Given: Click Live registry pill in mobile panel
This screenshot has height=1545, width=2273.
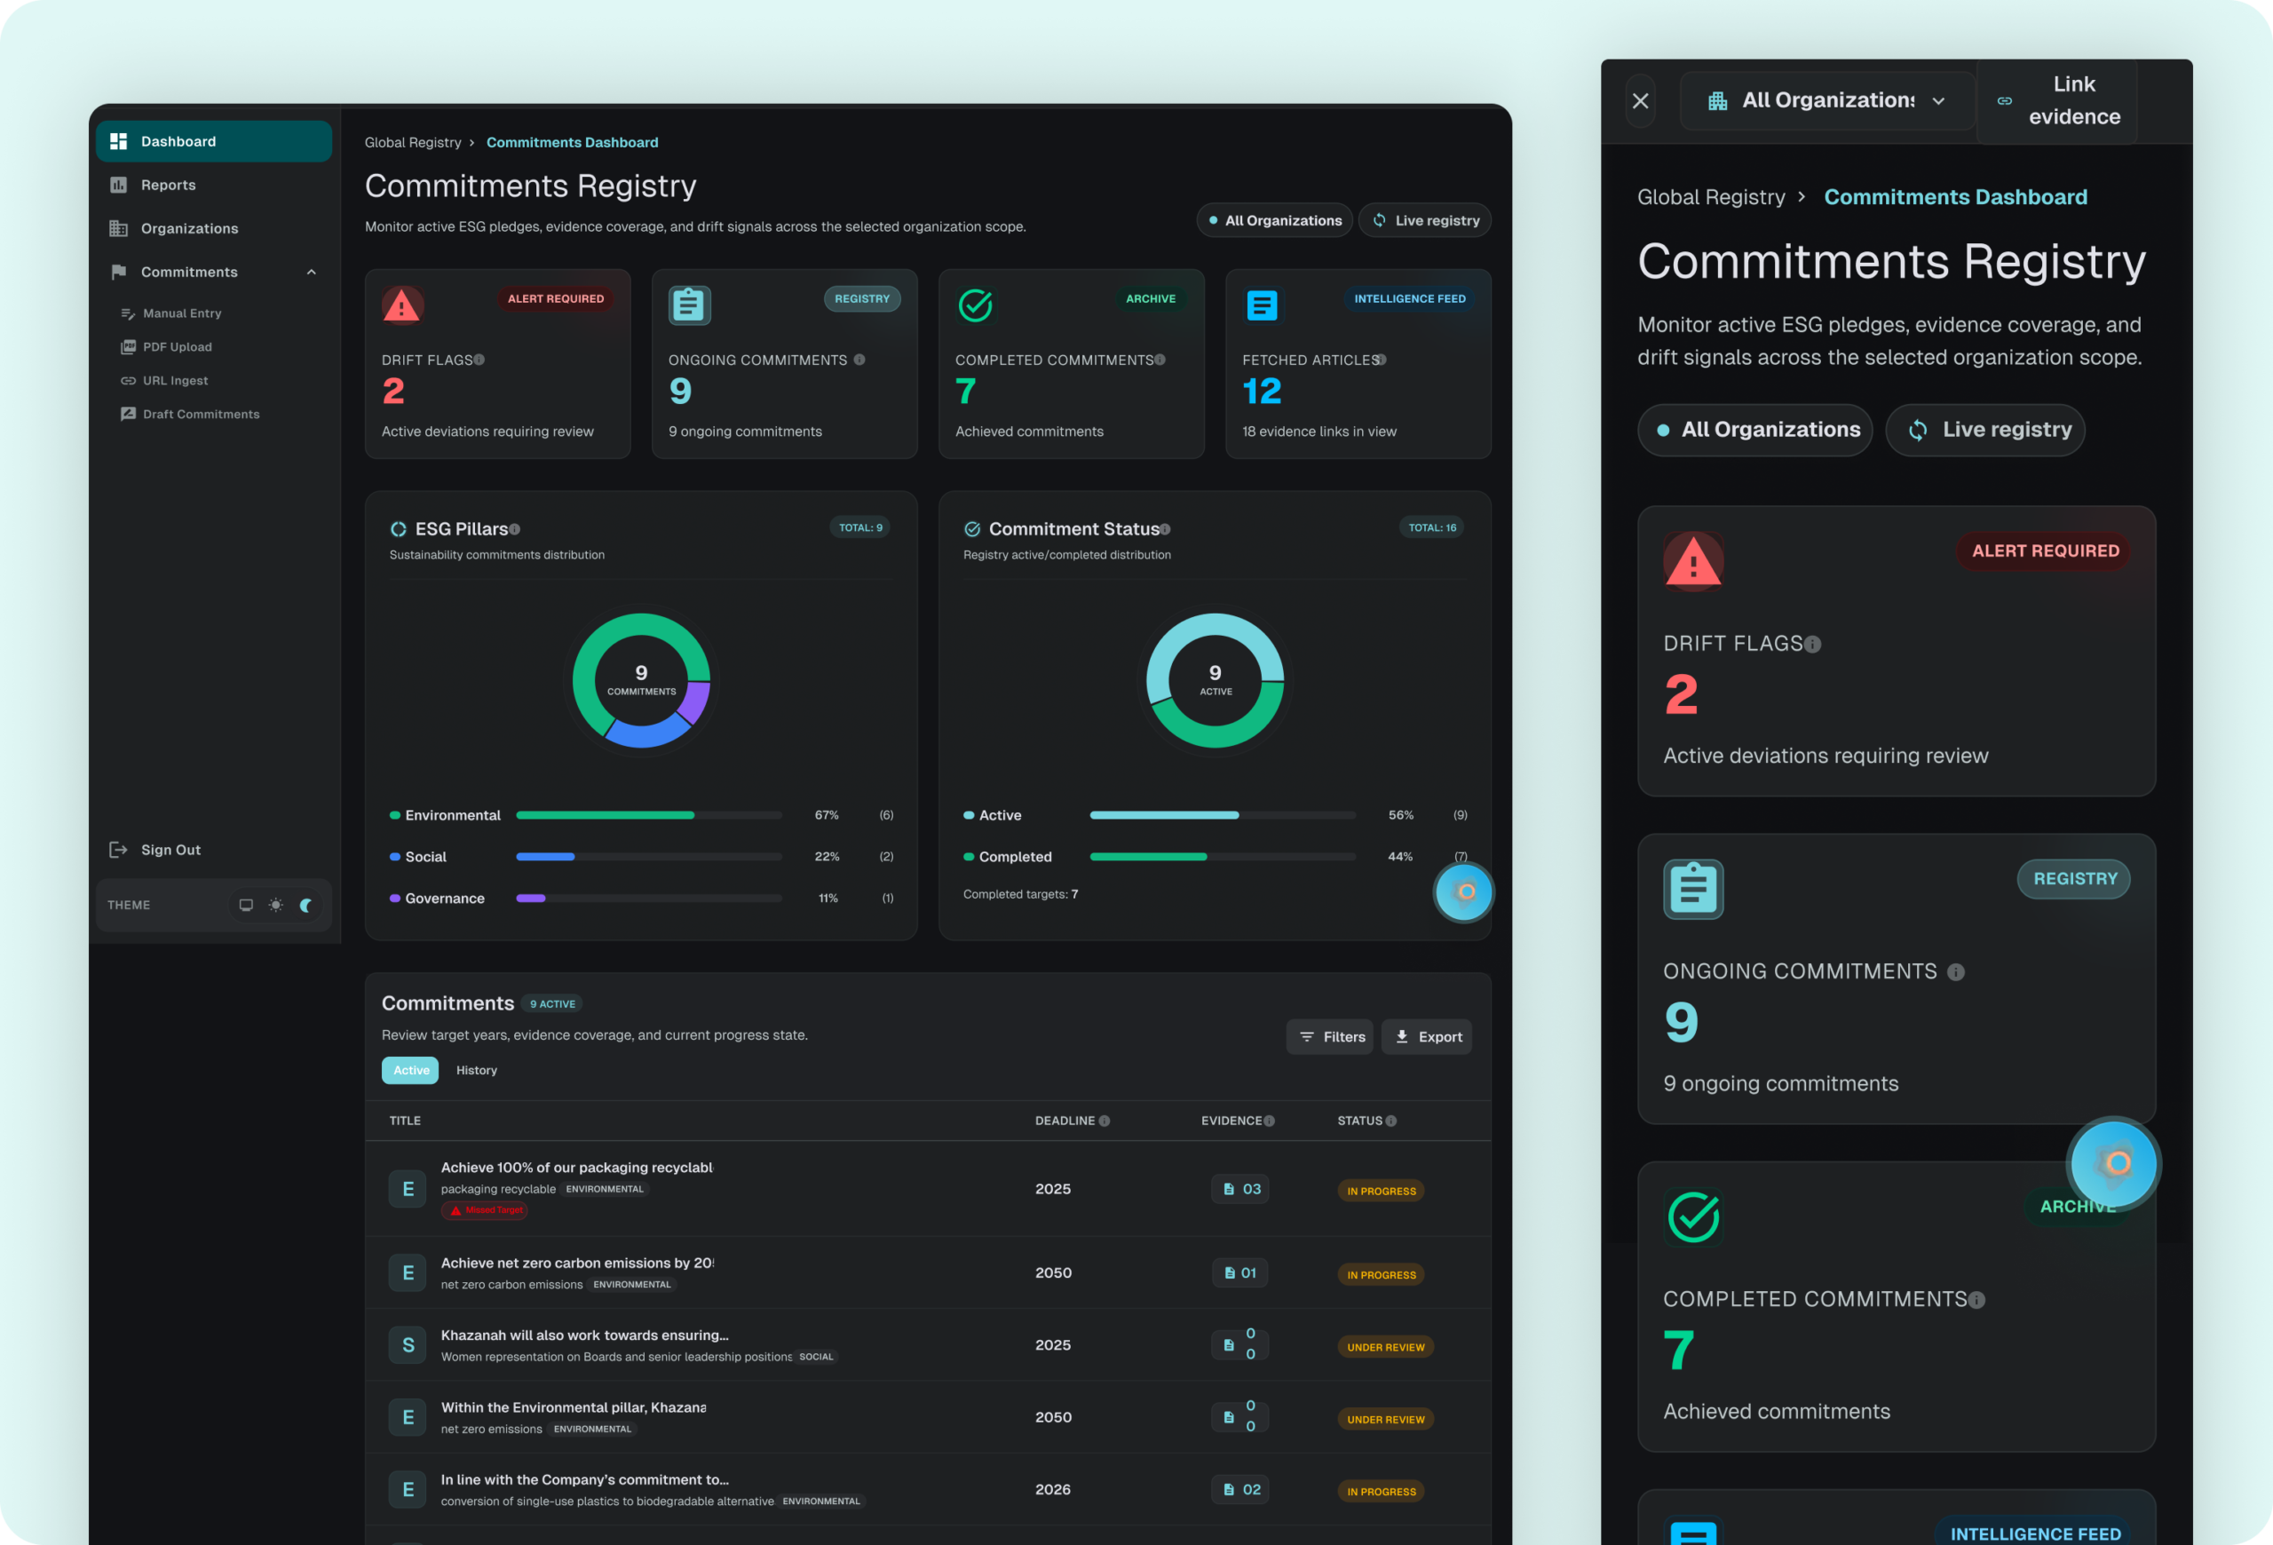Looking at the screenshot, I should [x=1985, y=431].
